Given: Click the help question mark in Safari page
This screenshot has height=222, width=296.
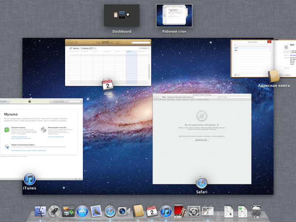Looking at the screenshot, I should pyautogui.click(x=218, y=125).
